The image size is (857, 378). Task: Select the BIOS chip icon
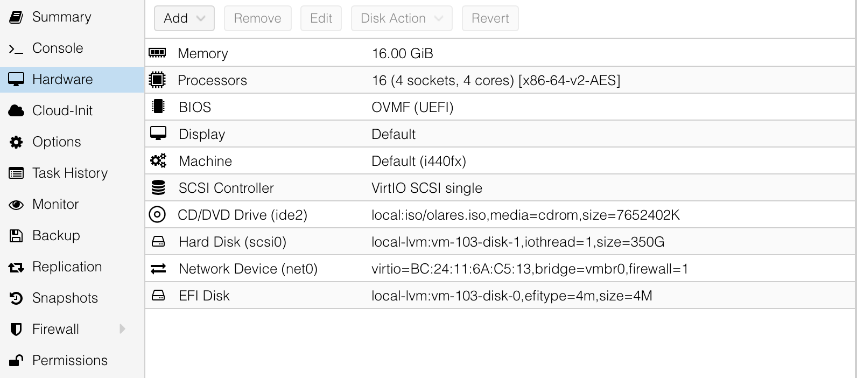pyautogui.click(x=158, y=107)
